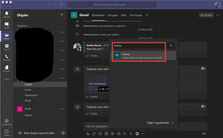This screenshot has height=138, width=223.
Task: Click the 8708 team pink avatar
Action: (x=20, y=109)
